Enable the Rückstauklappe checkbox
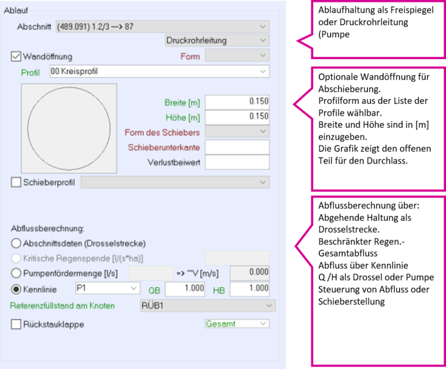 point(17,324)
